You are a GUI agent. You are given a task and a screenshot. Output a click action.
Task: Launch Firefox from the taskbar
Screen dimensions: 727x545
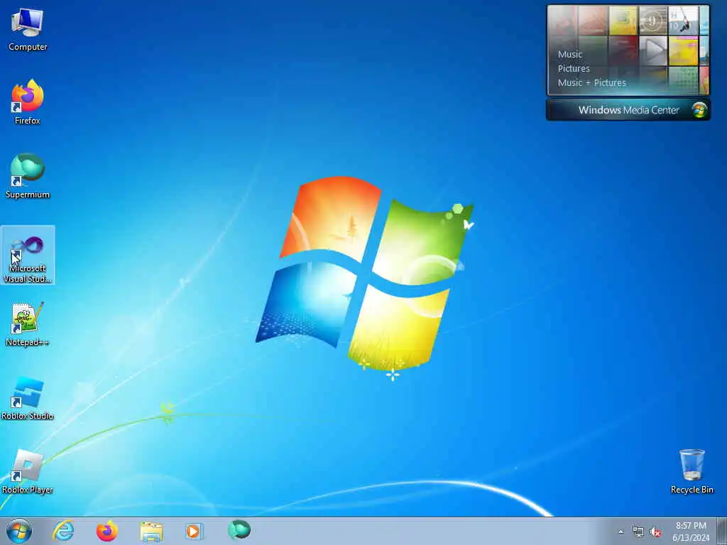[107, 531]
